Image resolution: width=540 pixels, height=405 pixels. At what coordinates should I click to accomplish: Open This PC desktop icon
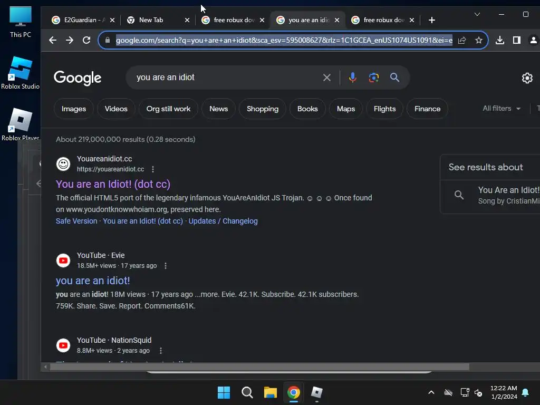click(x=21, y=22)
